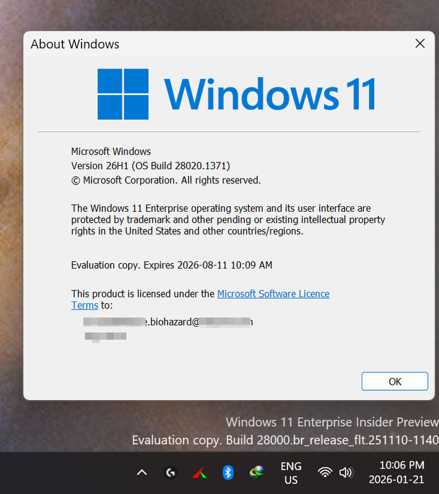
Task: Click the Windows 11 wordmark
Action: (270, 94)
